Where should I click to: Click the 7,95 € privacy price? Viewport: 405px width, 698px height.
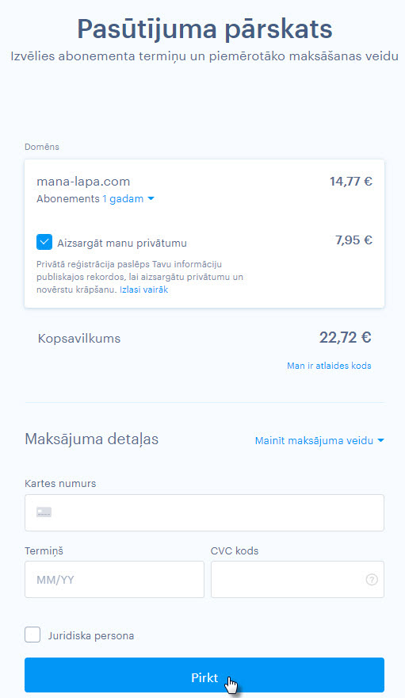pos(353,240)
